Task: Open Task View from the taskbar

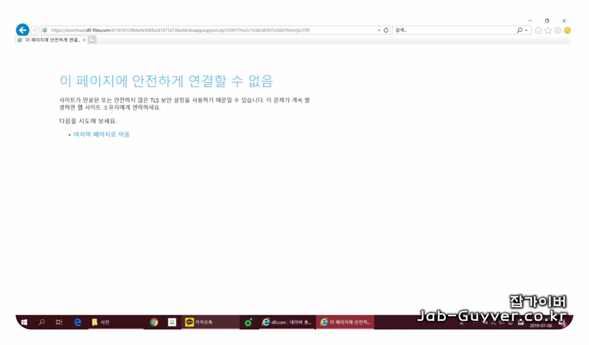Action: 59,322
